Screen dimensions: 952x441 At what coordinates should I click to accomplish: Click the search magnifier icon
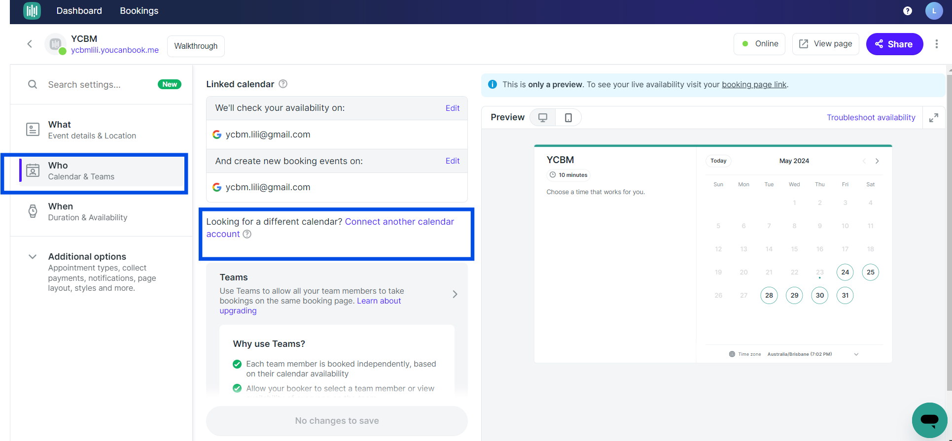[33, 84]
